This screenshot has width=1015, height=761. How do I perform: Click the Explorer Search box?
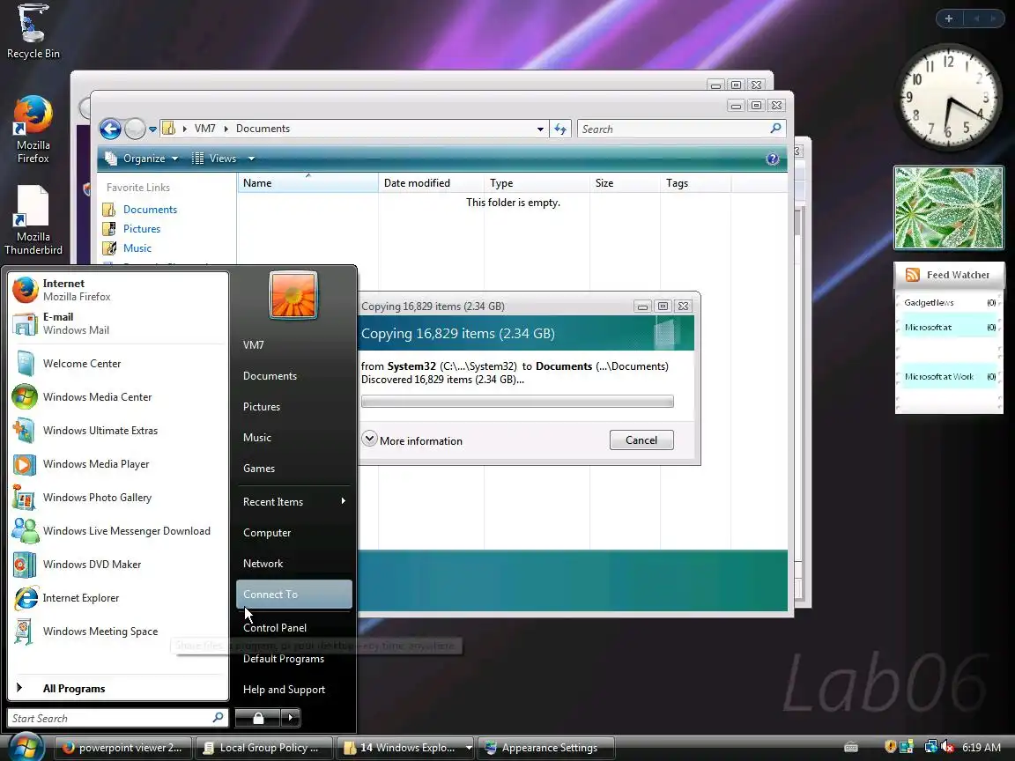pos(682,129)
